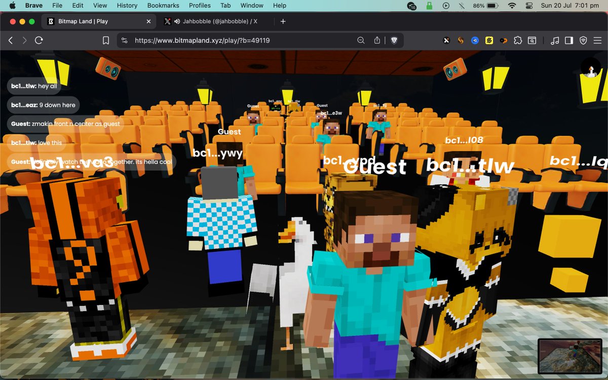Viewport: 608px width, 380px height.
Task: Switch to the Jahbobble X tab
Action: (215, 21)
